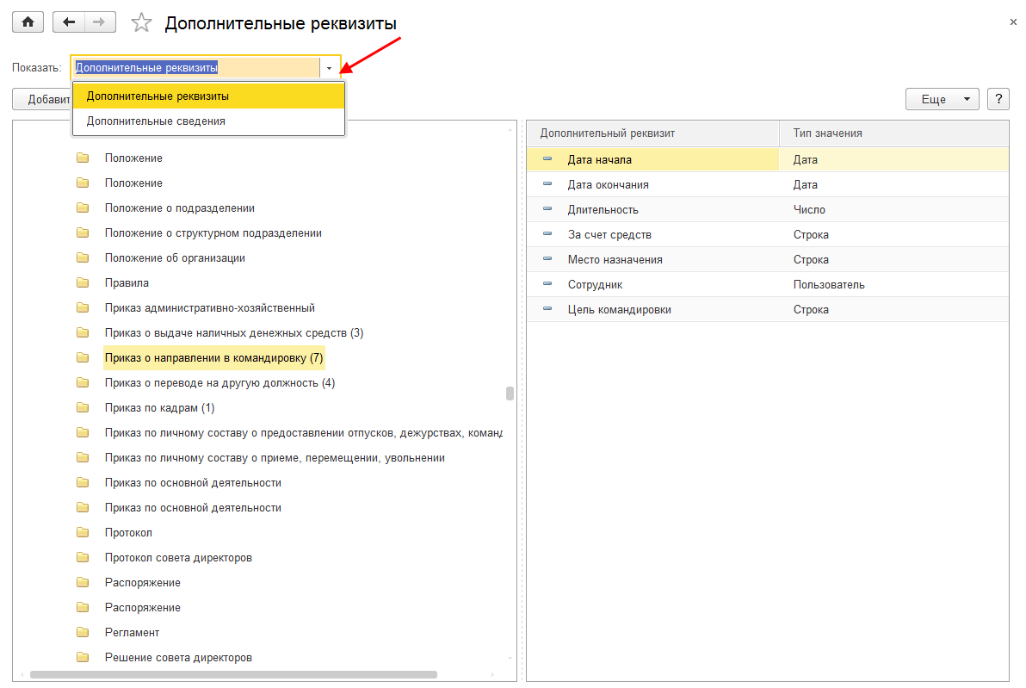Select the Цель командировки row
The width and height of the screenshot is (1026, 688).
click(619, 309)
